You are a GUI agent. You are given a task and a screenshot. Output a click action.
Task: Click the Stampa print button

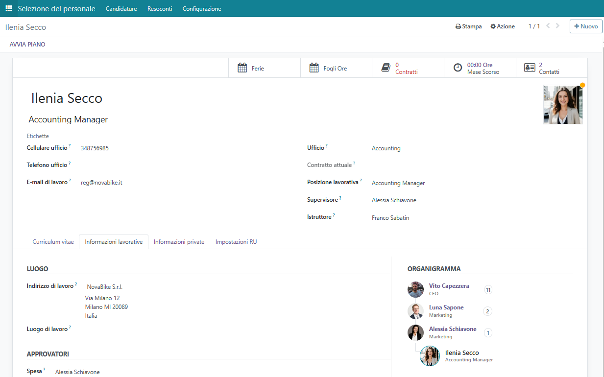(468, 26)
